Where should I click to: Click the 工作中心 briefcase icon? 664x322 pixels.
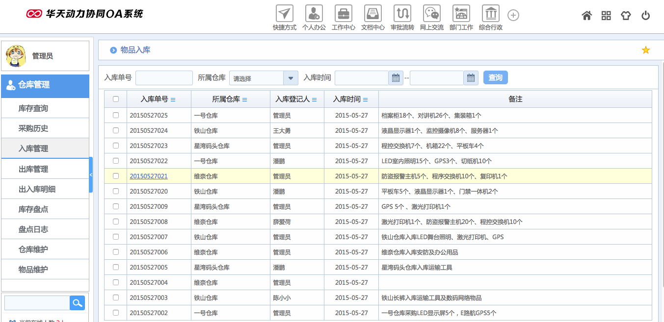tap(344, 13)
